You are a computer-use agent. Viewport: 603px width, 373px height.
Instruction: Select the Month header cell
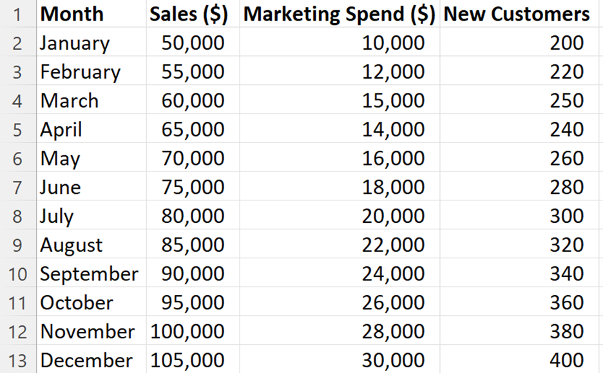pyautogui.click(x=91, y=14)
